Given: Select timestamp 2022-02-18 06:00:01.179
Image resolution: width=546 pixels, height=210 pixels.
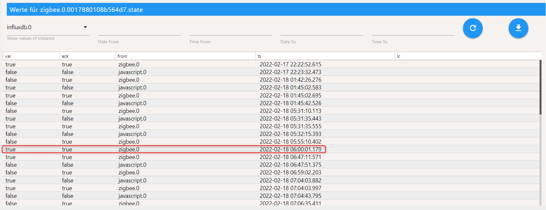Looking at the screenshot, I should coord(290,149).
